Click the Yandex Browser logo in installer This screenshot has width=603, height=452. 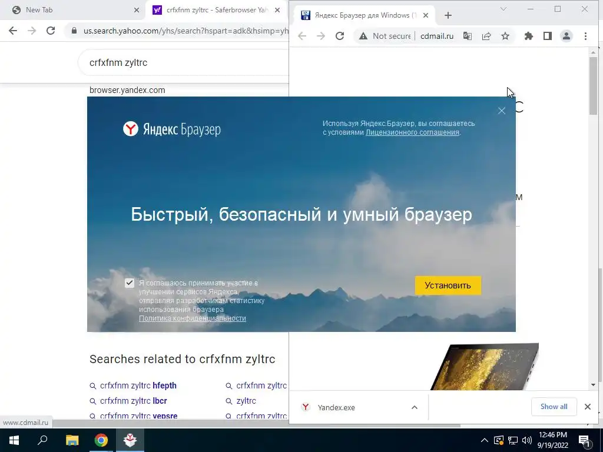(172, 129)
